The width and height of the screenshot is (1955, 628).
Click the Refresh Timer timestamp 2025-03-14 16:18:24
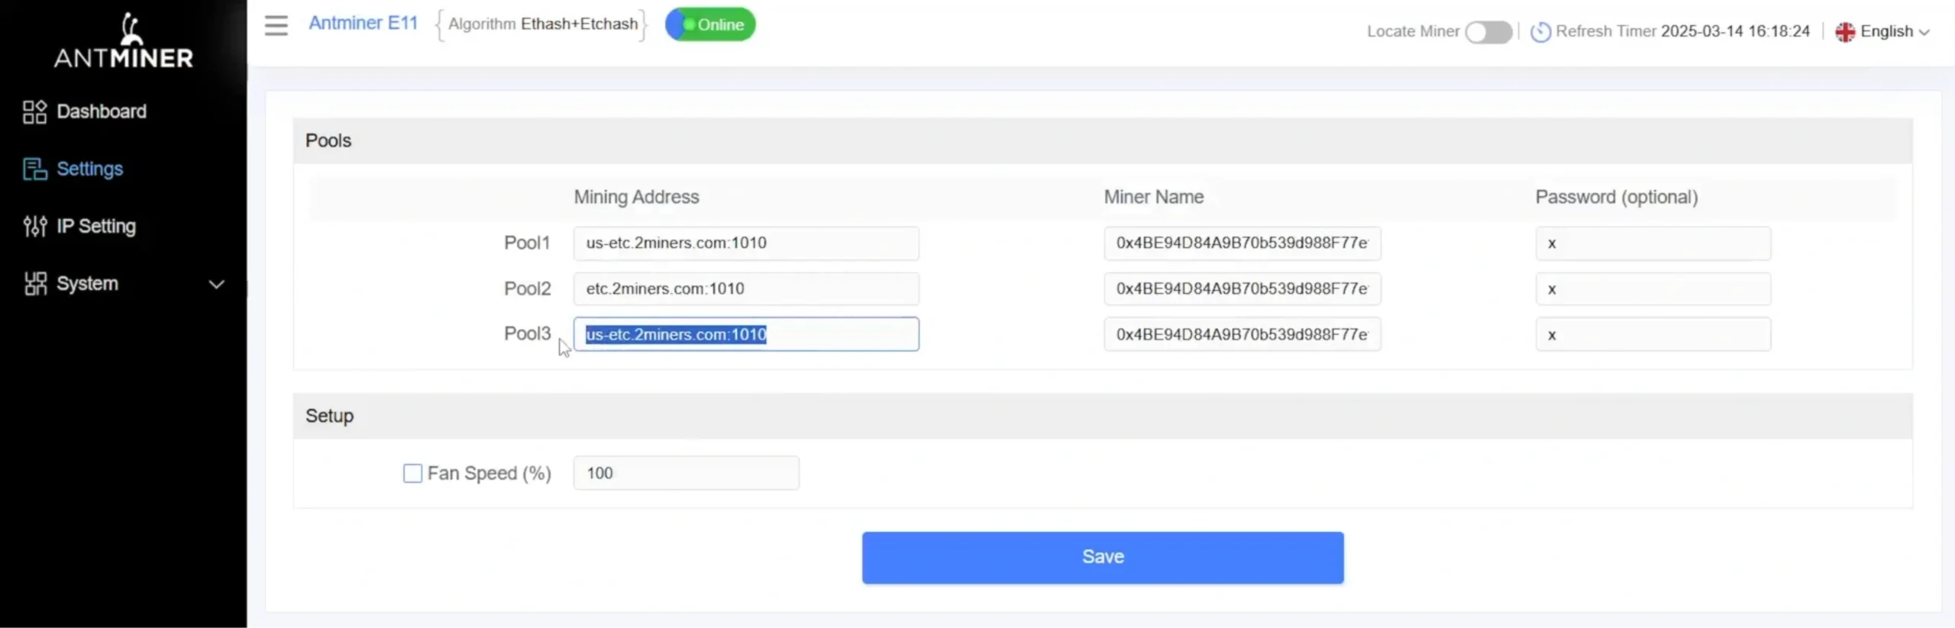[1735, 31]
